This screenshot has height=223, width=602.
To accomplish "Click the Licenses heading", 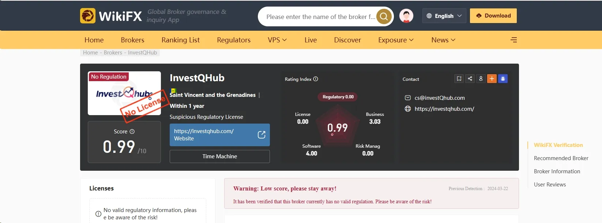I will [x=101, y=188].
